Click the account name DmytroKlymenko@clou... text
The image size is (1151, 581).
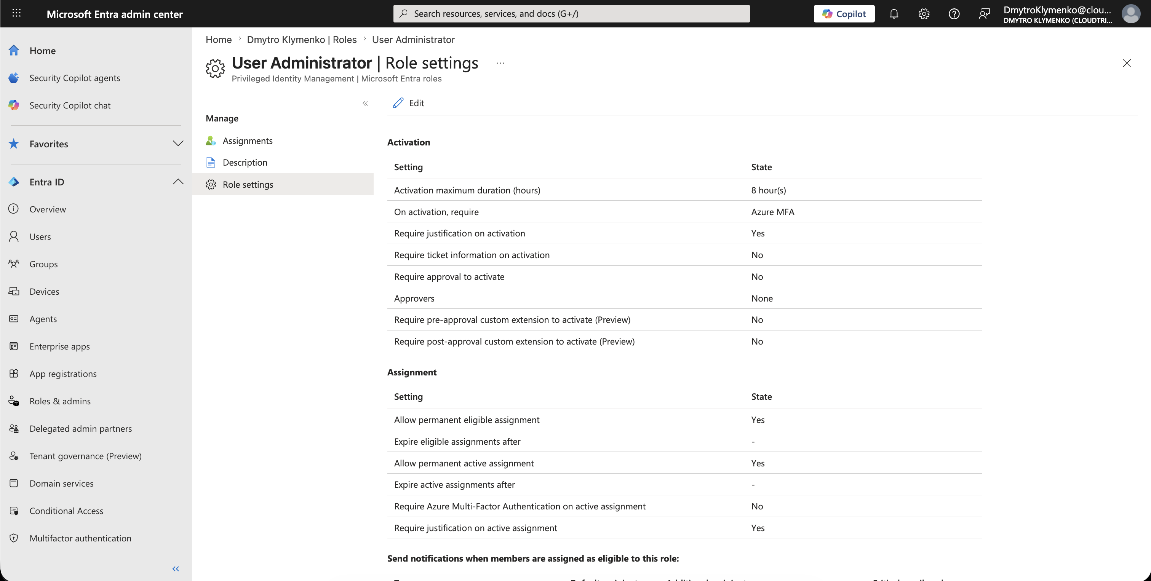[1057, 10]
